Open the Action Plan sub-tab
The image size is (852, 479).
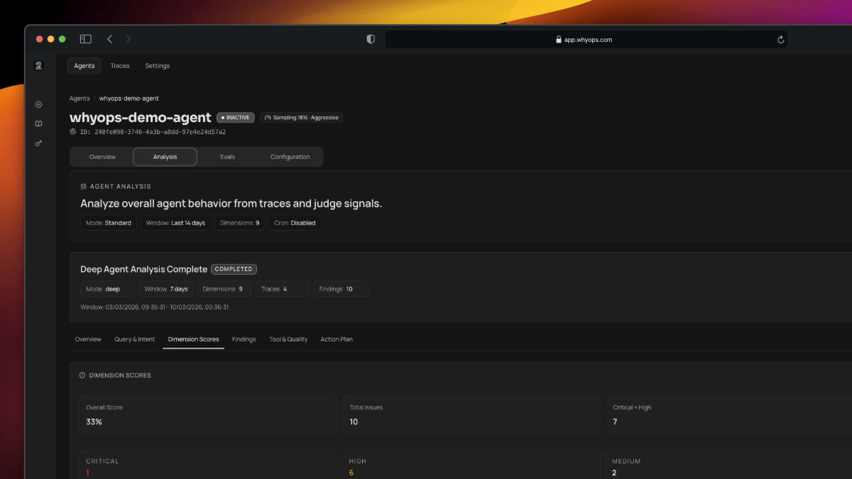coord(337,339)
